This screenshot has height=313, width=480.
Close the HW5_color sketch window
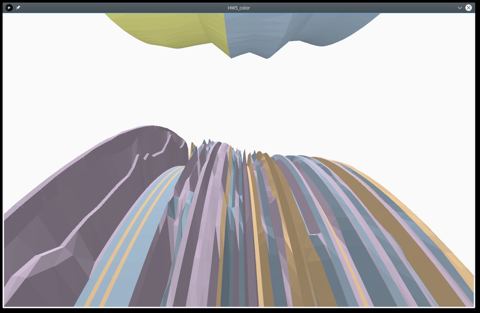(x=469, y=8)
